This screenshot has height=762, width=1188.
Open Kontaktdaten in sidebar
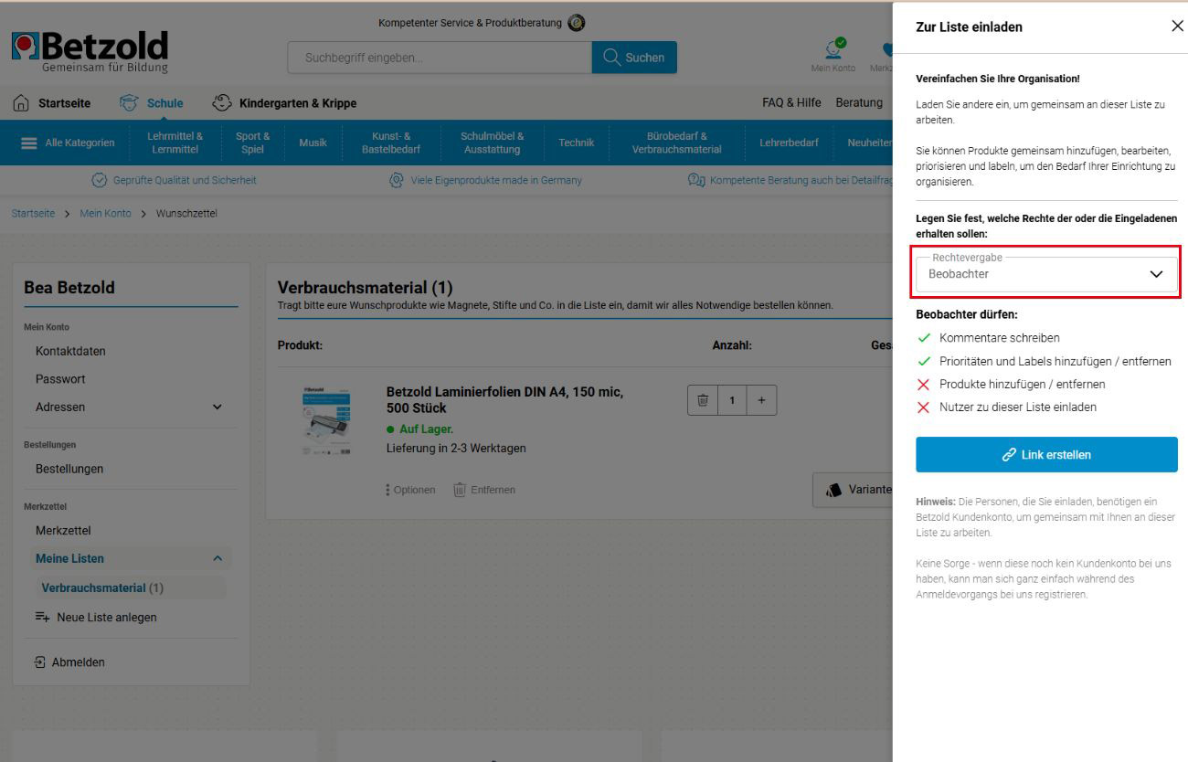point(70,351)
